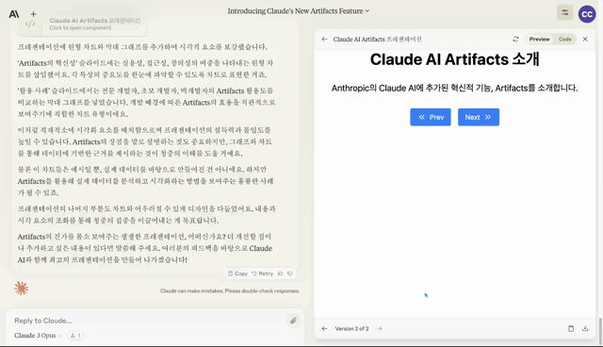Image resolution: width=603 pixels, height=347 pixels.
Task: Download the artifact file
Action: 585,328
